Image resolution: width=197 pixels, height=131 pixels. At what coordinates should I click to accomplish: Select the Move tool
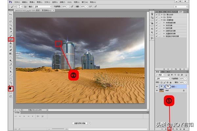(11, 14)
